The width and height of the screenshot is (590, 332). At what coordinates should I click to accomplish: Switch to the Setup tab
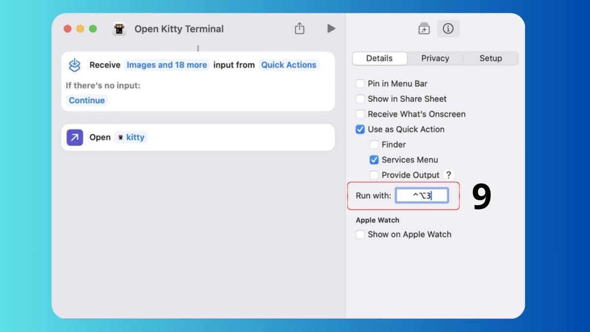tap(491, 58)
